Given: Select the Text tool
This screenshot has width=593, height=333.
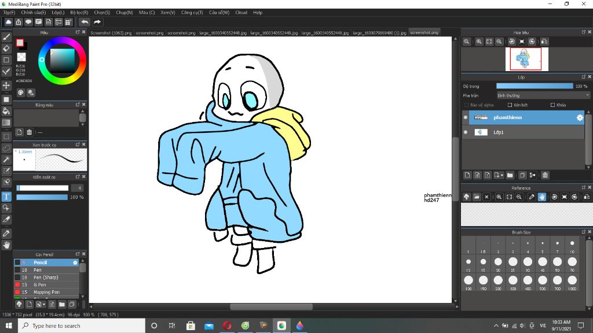Looking at the screenshot, I should tap(6, 197).
